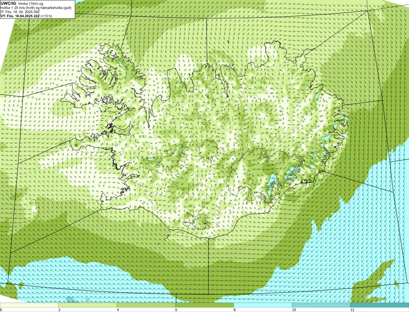Screen dimensions: 409x312
Task: Click the "6" tick label on color bar
Action: [x=176, y=310]
